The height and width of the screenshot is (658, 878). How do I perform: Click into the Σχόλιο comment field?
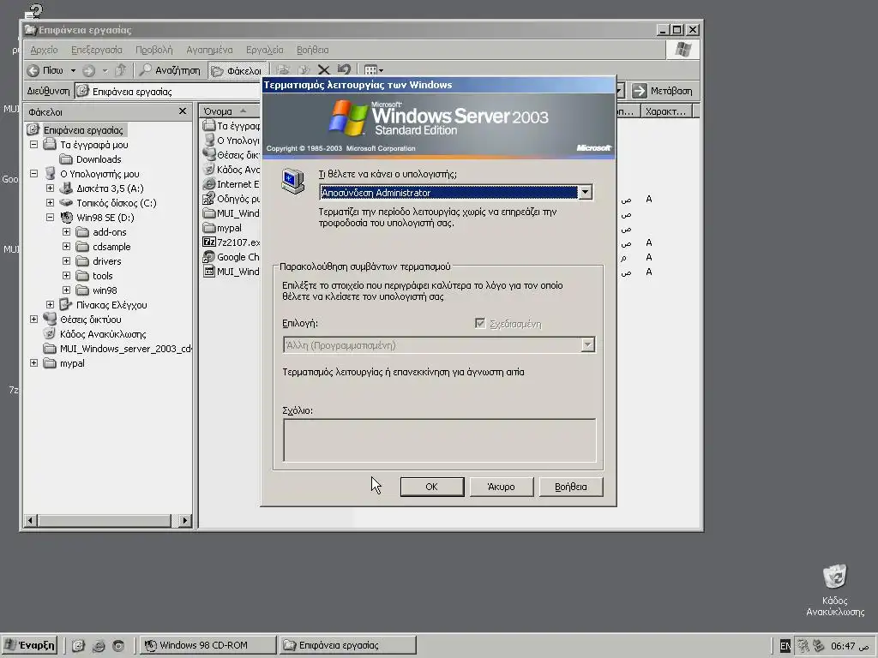point(440,440)
